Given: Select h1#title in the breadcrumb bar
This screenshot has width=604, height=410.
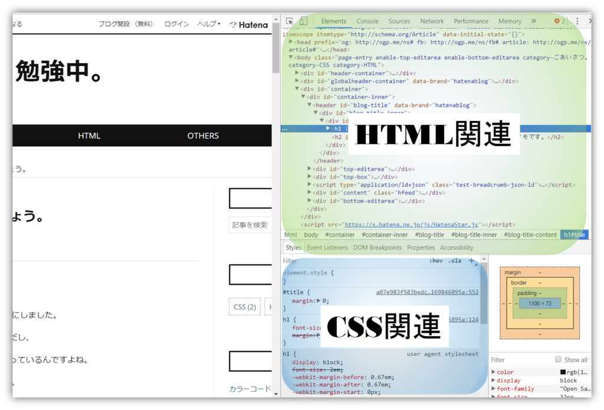Looking at the screenshot, I should 574,235.
